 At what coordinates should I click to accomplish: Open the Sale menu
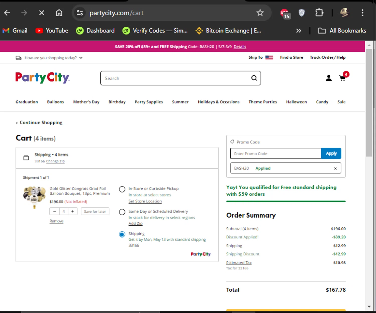coord(341,102)
